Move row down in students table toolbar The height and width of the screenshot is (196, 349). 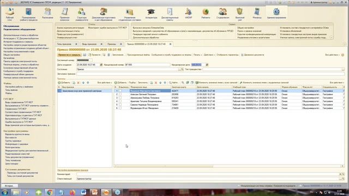[165, 83]
